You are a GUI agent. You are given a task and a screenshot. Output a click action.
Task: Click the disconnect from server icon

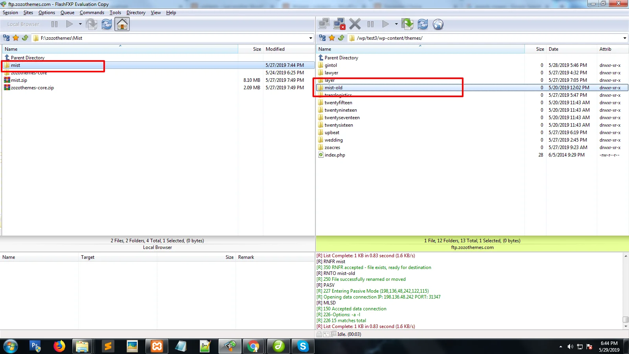point(339,24)
